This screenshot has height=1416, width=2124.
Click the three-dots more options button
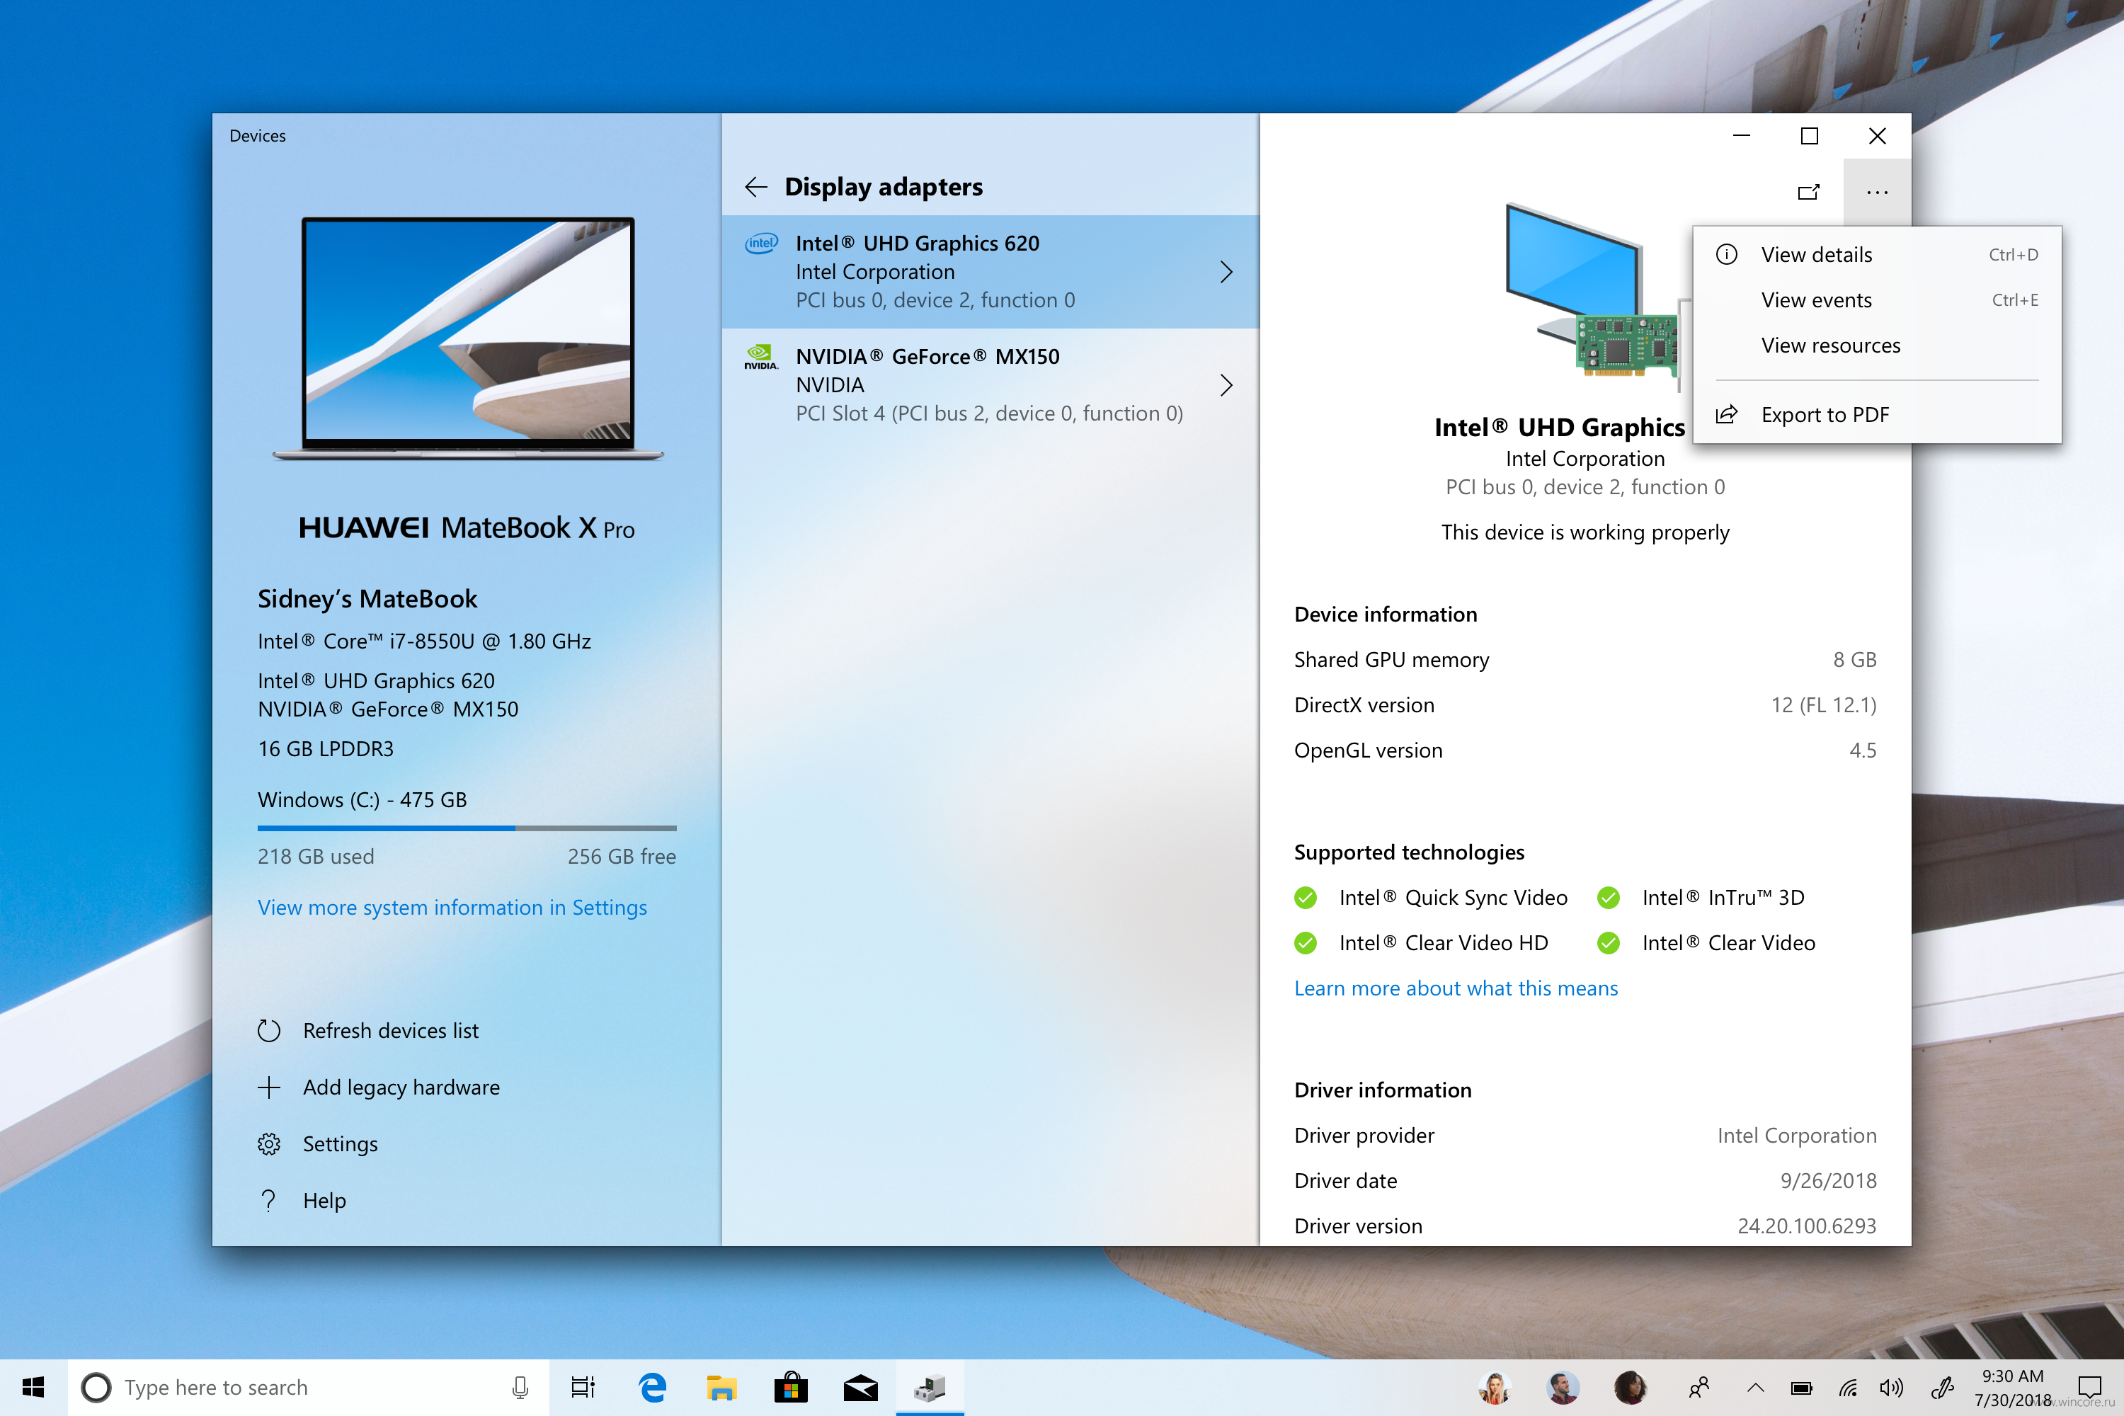click(1877, 191)
